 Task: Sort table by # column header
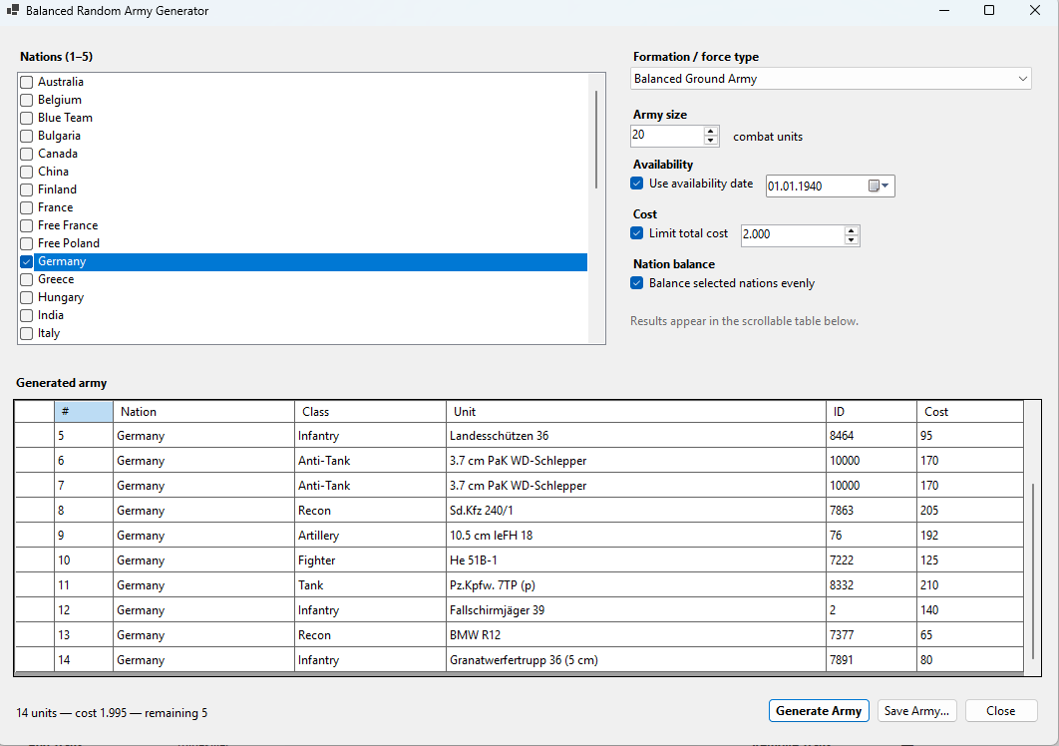(84, 412)
